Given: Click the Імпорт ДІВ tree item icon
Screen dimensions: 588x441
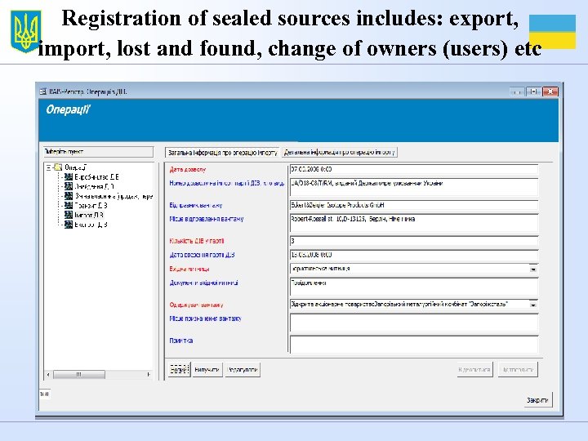Looking at the screenshot, I should (69, 215).
